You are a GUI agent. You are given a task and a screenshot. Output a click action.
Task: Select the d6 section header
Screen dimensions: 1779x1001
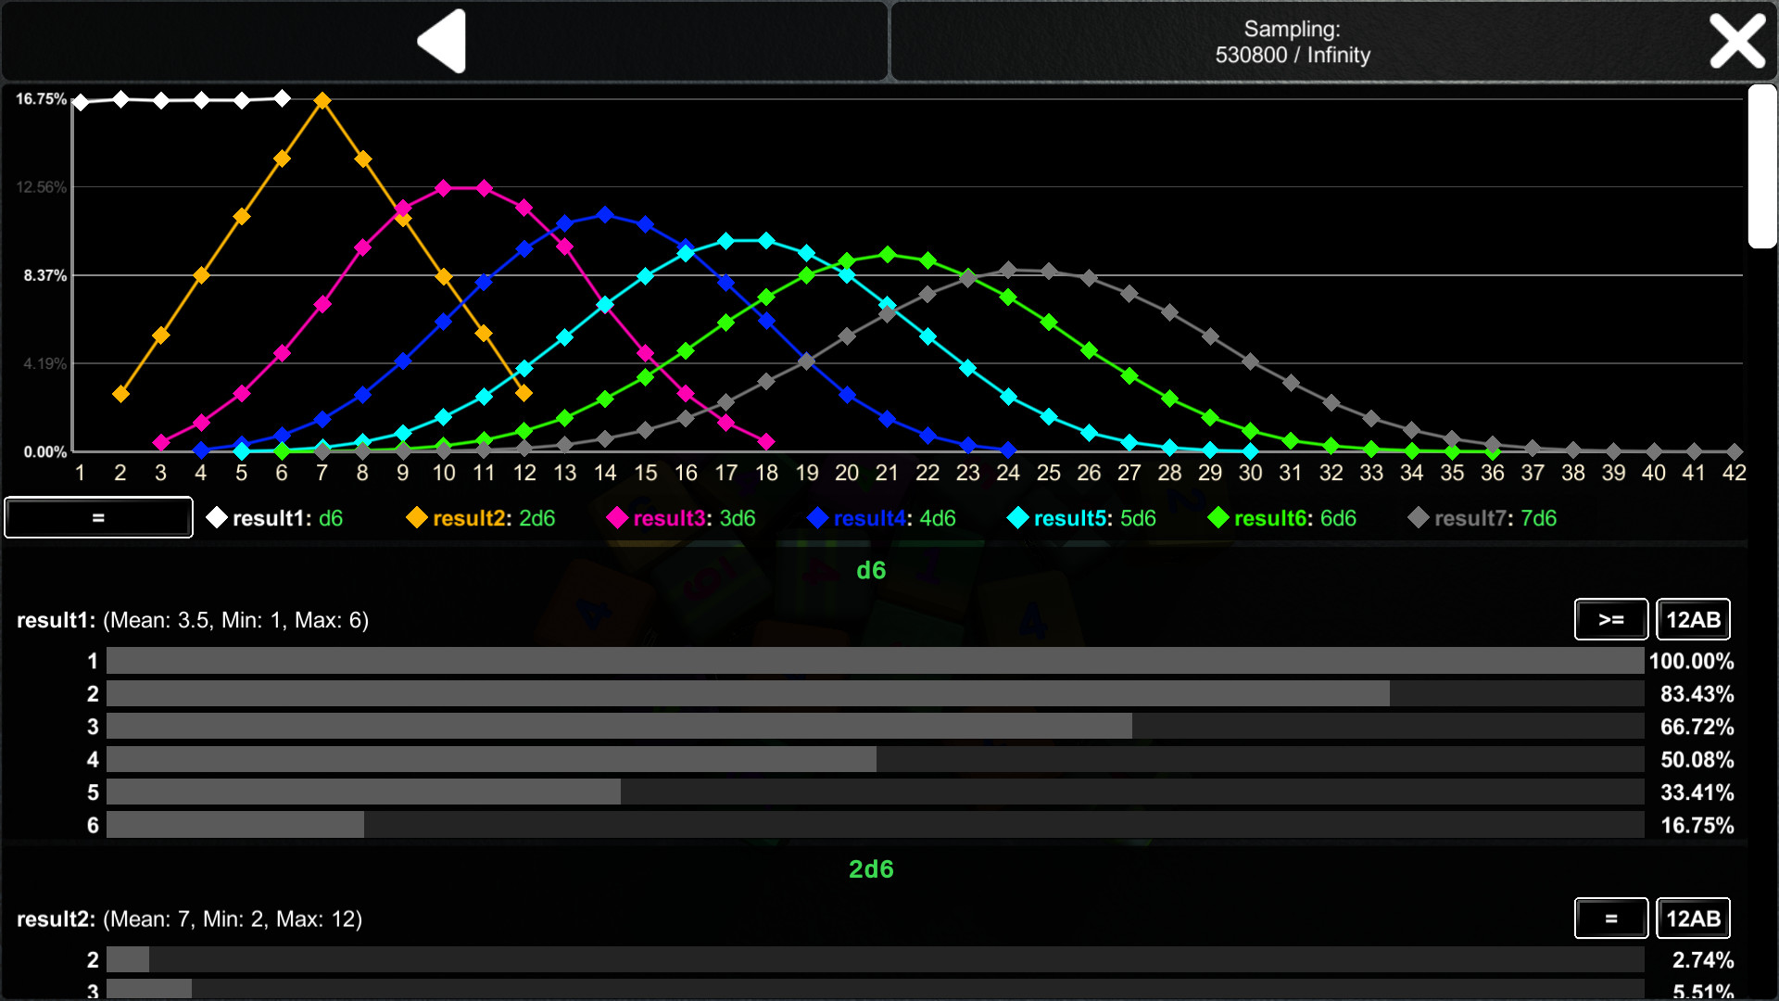tap(872, 570)
